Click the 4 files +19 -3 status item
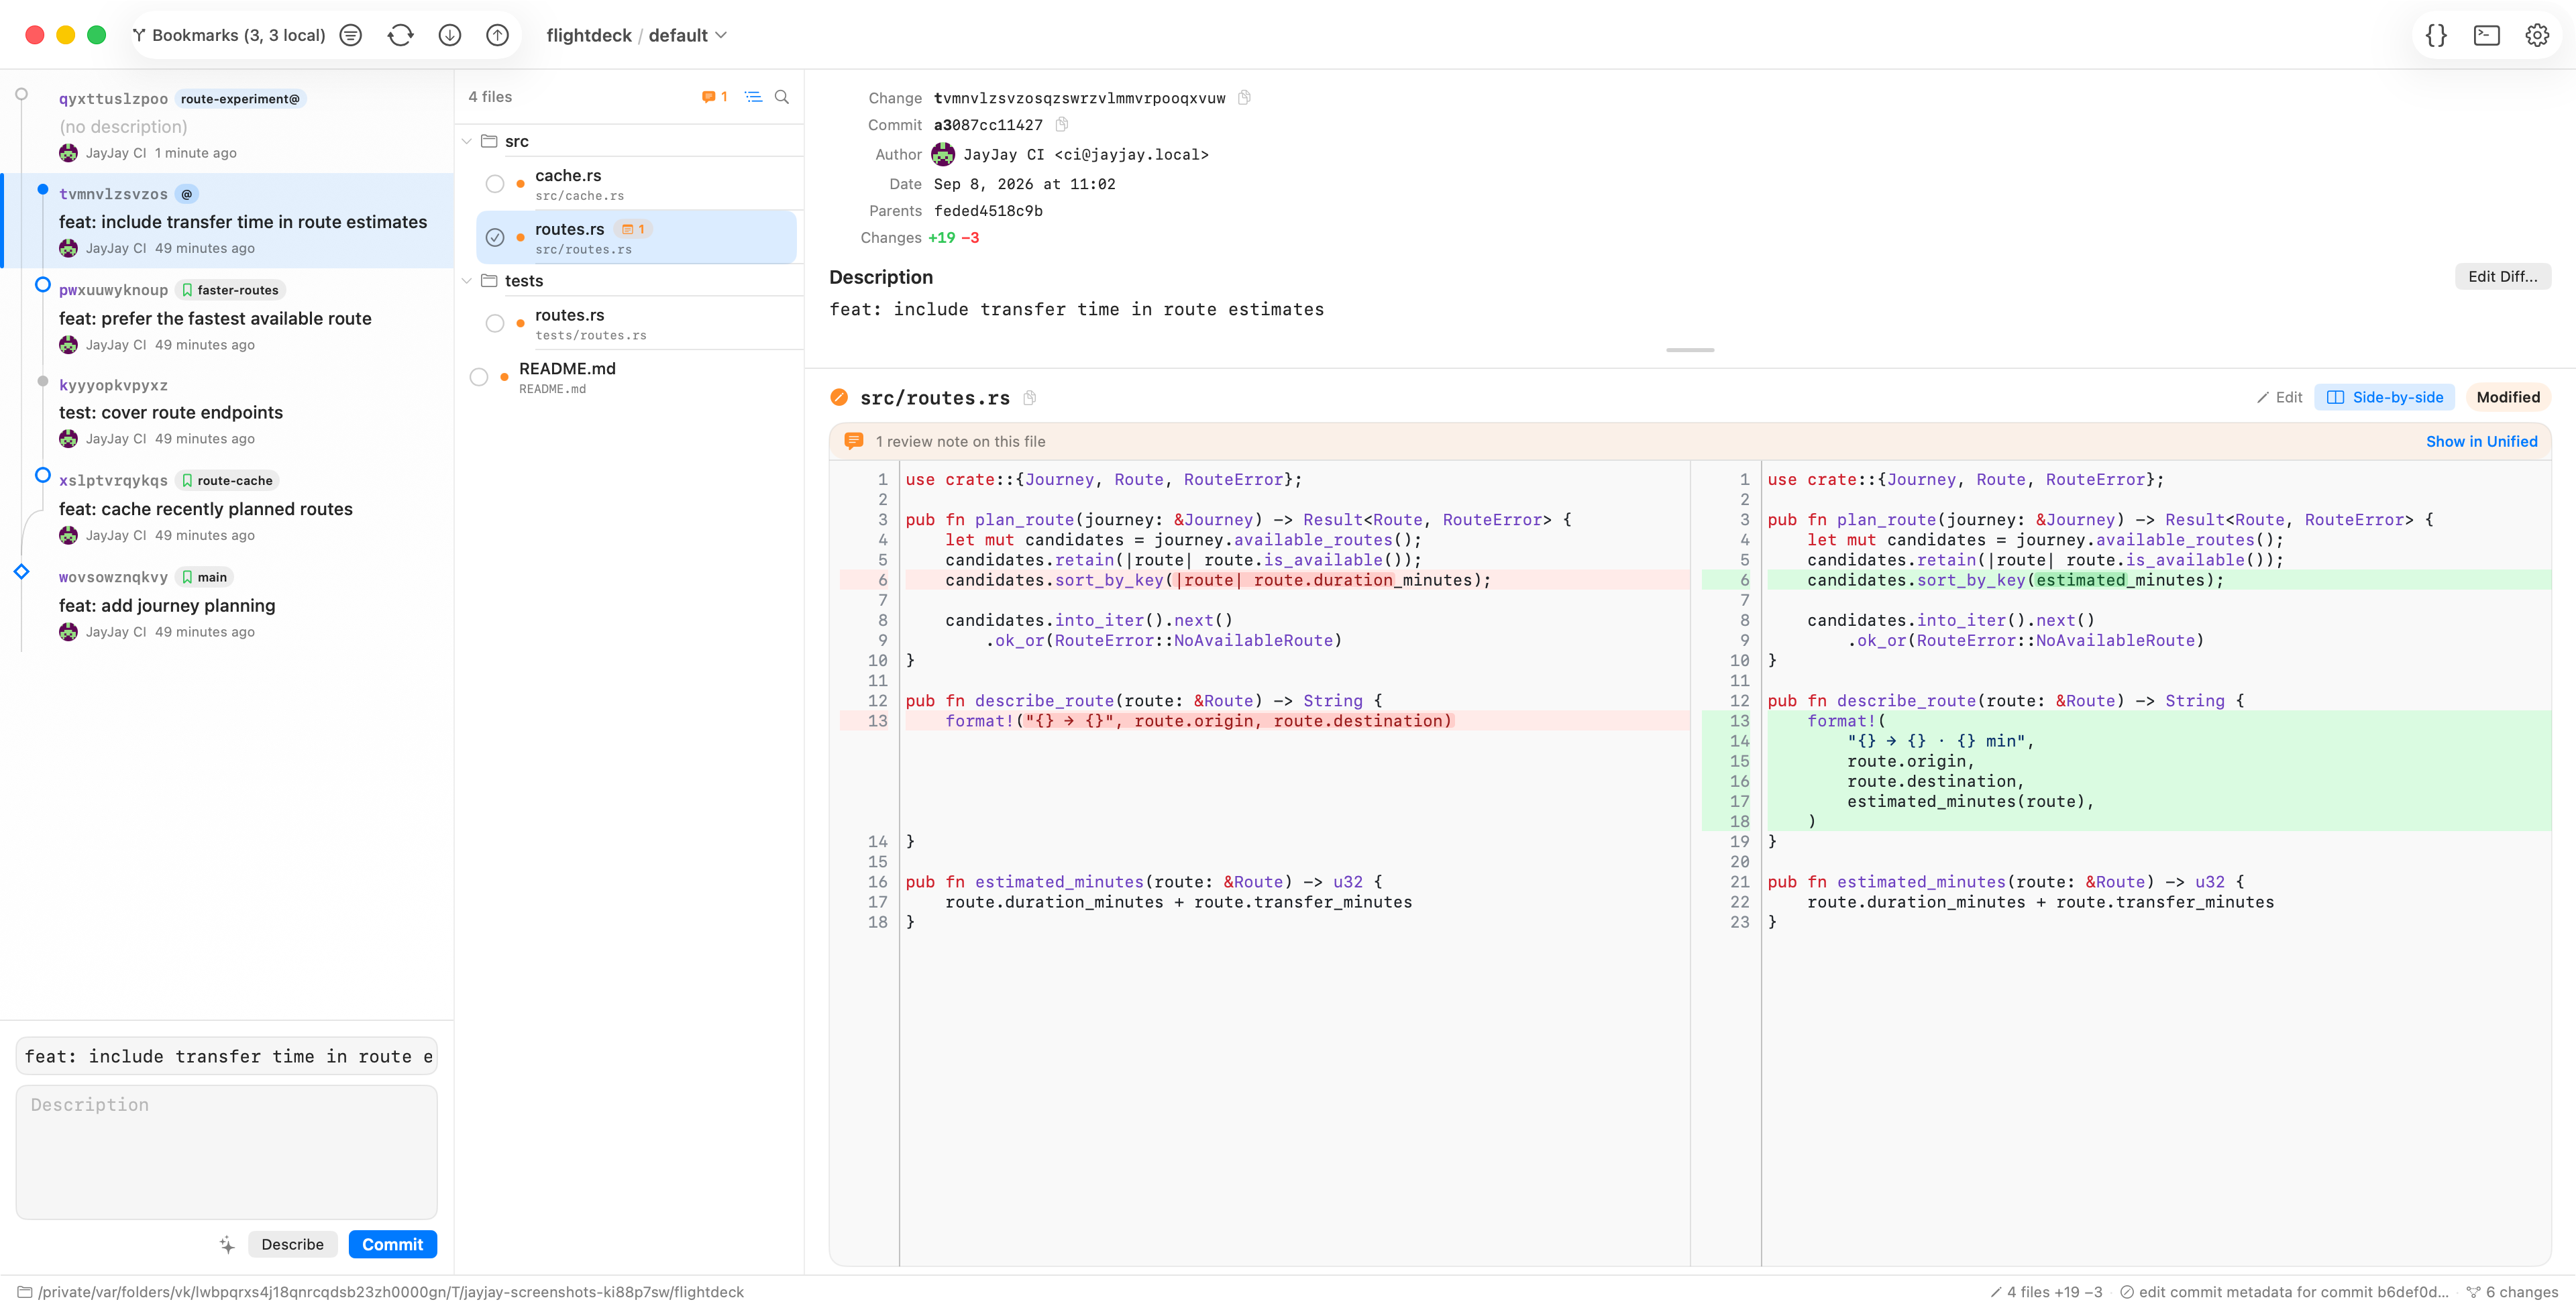 point(2047,1292)
